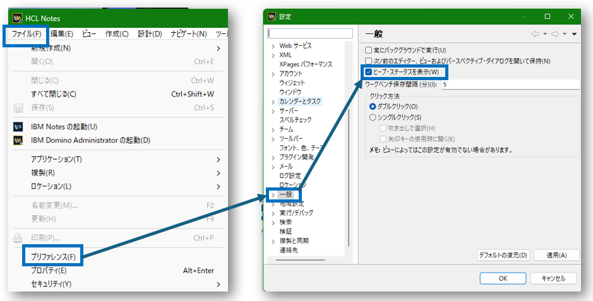The height and width of the screenshot is (301, 593).
Task: Expand カレンダーとタスク tree node
Action: click(x=273, y=102)
